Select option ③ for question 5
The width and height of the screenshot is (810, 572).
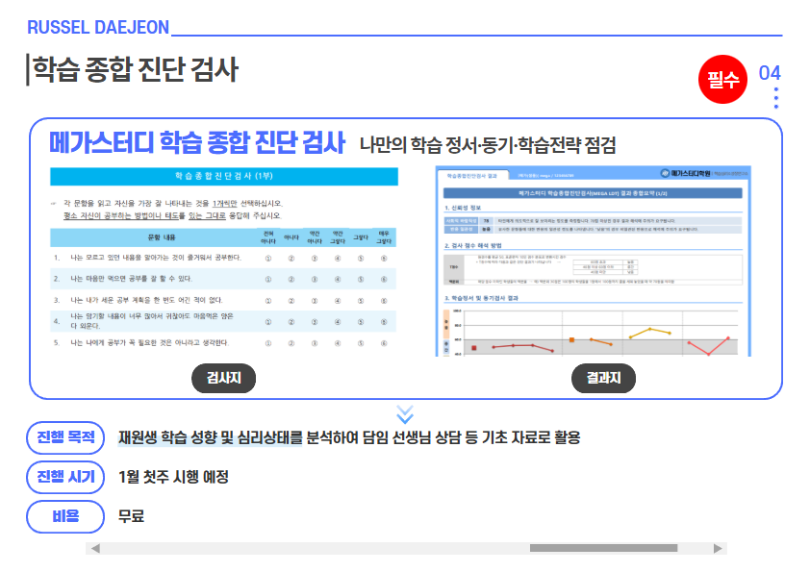click(314, 342)
